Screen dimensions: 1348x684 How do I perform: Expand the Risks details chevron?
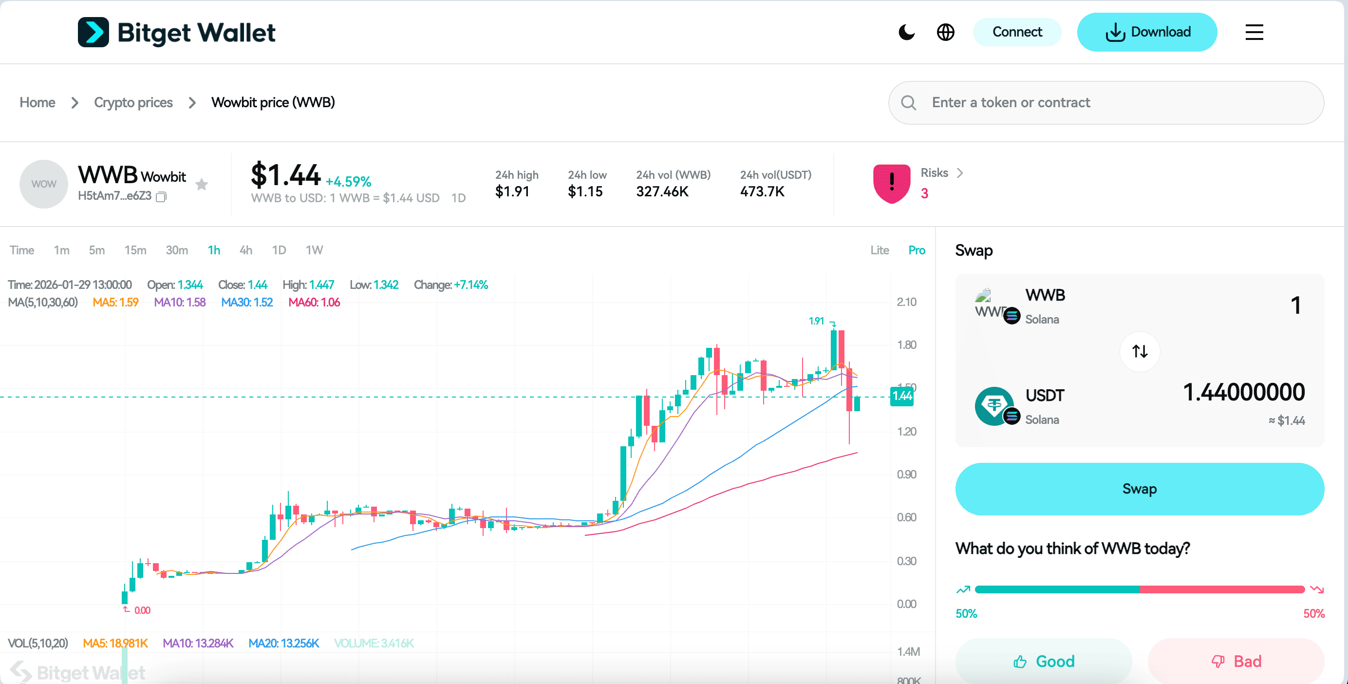pos(961,172)
